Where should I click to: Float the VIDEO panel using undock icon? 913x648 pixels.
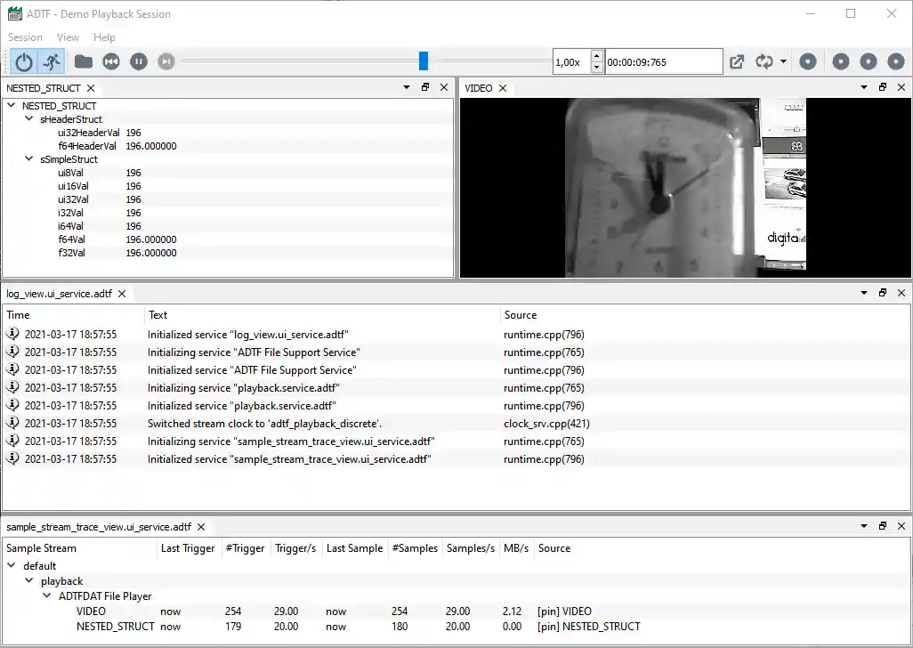coord(882,87)
